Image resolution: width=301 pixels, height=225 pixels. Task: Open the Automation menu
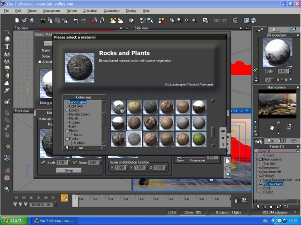111,10
